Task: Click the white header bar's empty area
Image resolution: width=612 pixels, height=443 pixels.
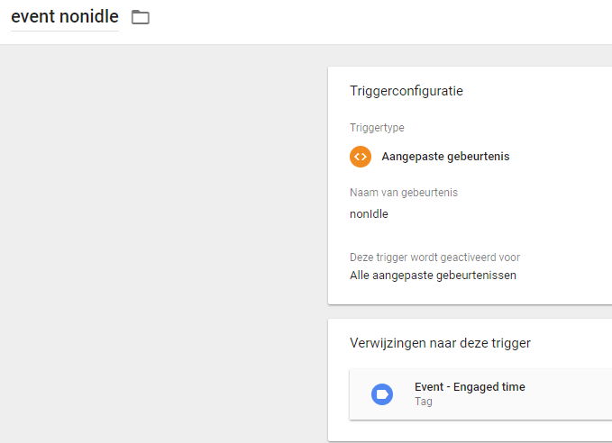Action: tap(379, 22)
